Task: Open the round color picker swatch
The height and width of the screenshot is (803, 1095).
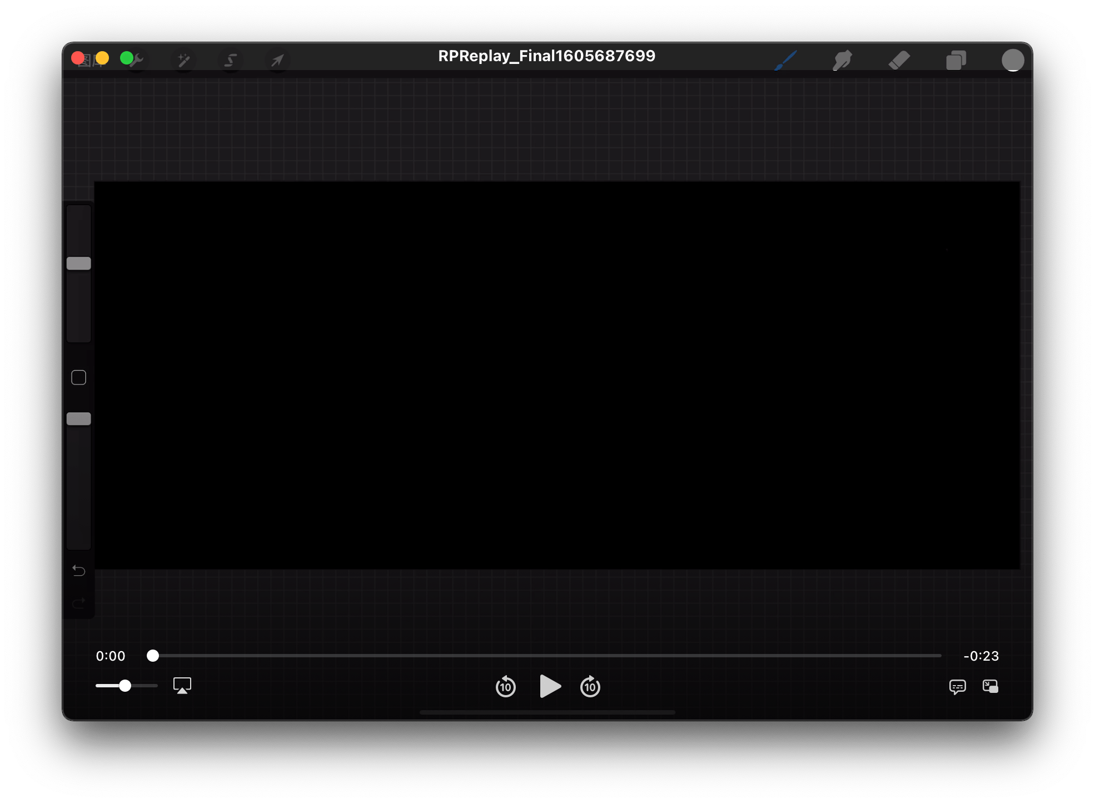Action: tap(1013, 60)
